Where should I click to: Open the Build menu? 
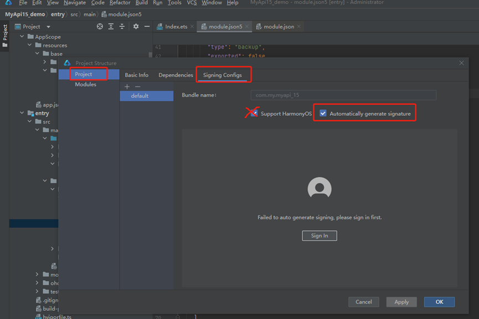tap(141, 3)
